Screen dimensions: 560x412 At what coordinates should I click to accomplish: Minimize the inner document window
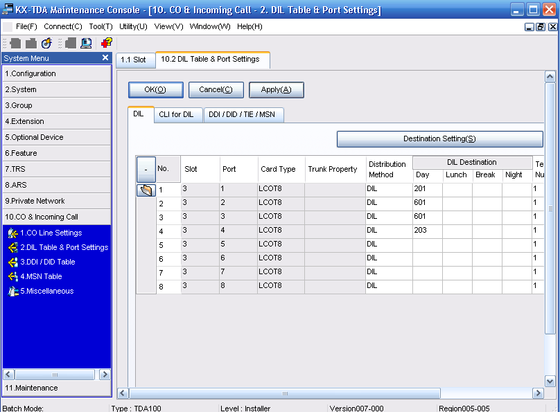pyautogui.click(x=530, y=27)
